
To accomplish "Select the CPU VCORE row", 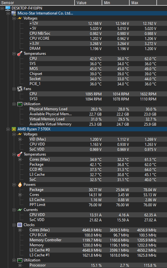I will (98, 38).
